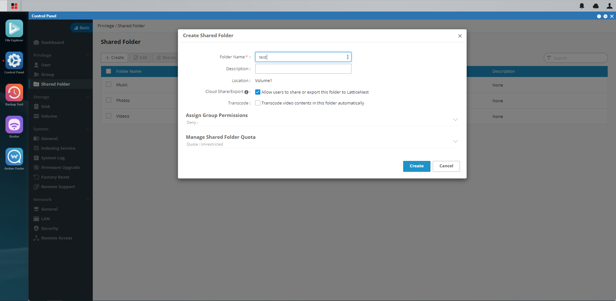
Task: Click the Remote Support icon
Action: pyautogui.click(x=36, y=187)
